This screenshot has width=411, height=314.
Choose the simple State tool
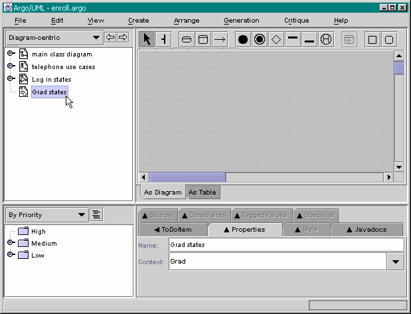point(187,40)
